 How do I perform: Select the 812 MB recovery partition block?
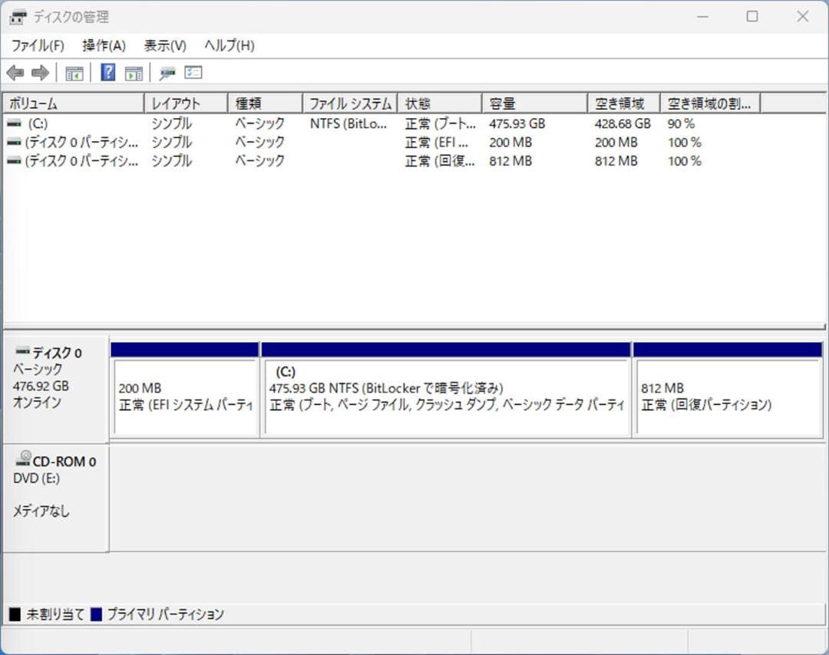coord(728,390)
